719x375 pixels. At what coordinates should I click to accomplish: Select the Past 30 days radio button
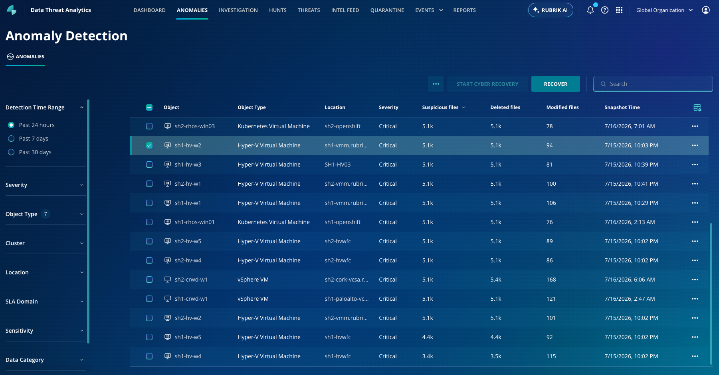(11, 152)
